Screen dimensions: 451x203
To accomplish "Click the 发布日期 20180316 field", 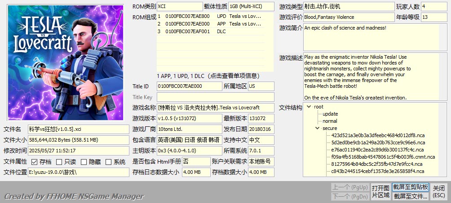I will coord(261,129).
